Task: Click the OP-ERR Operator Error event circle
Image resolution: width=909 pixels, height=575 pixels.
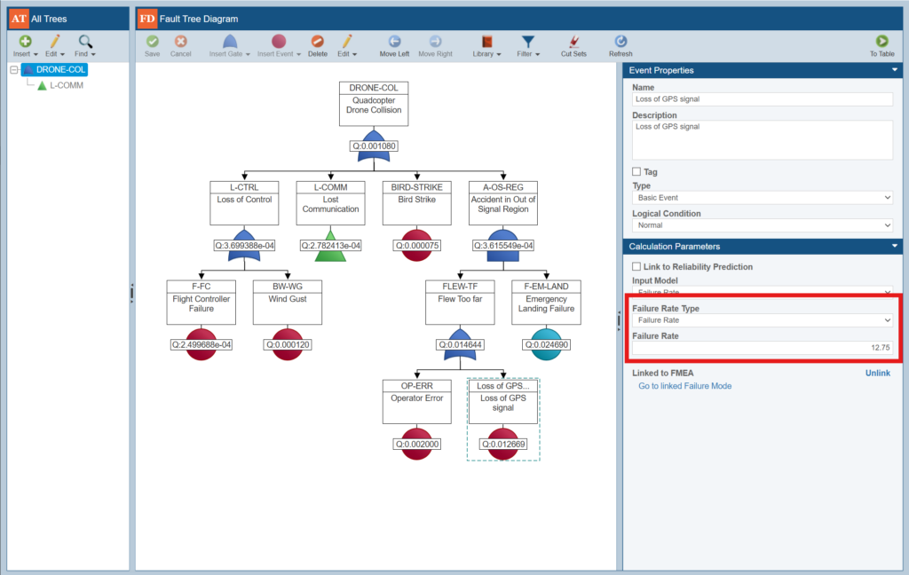Action: (x=417, y=444)
